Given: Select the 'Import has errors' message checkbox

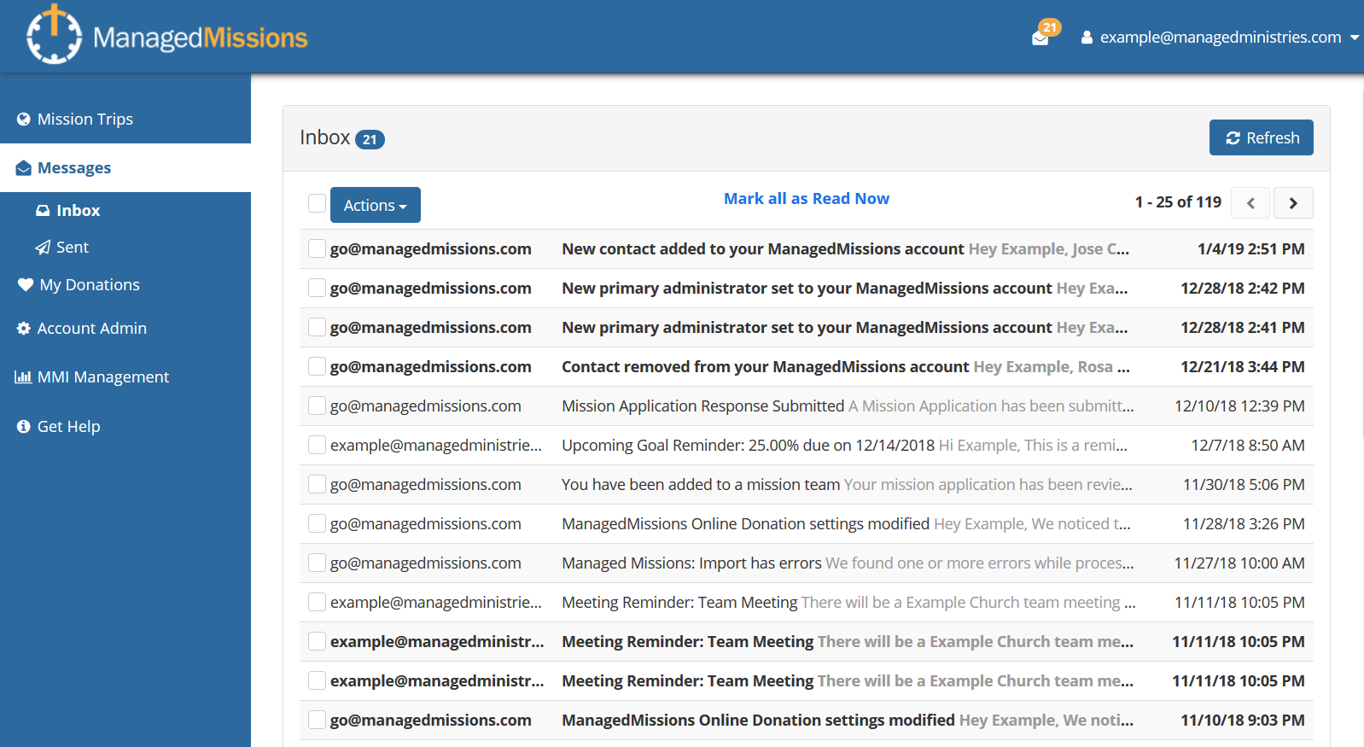Looking at the screenshot, I should (x=317, y=563).
